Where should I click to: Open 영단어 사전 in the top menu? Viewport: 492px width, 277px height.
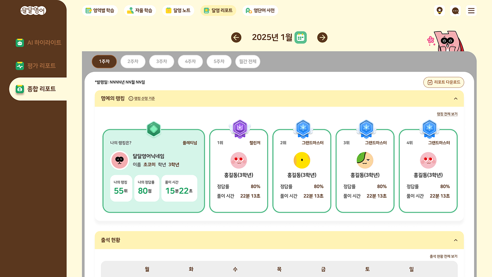261,11
